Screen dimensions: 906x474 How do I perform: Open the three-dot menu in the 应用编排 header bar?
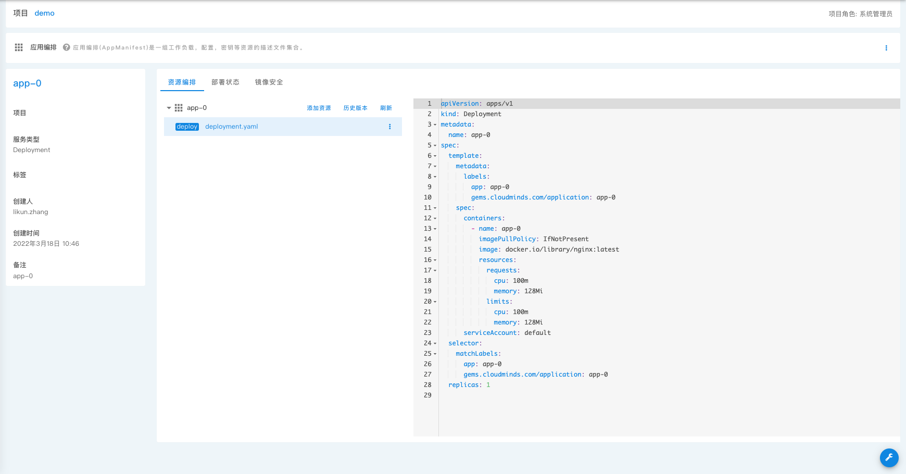(x=886, y=48)
